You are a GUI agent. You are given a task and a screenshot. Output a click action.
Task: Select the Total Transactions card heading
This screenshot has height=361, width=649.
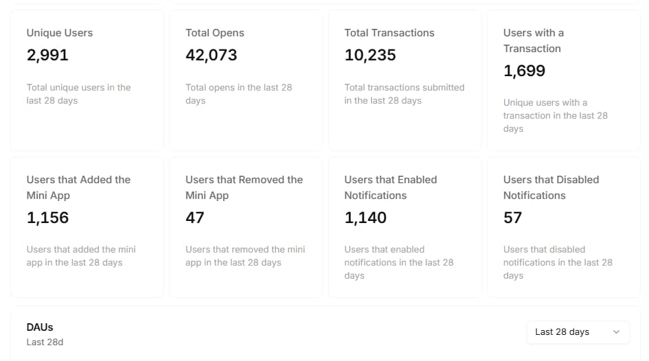pyautogui.click(x=389, y=33)
